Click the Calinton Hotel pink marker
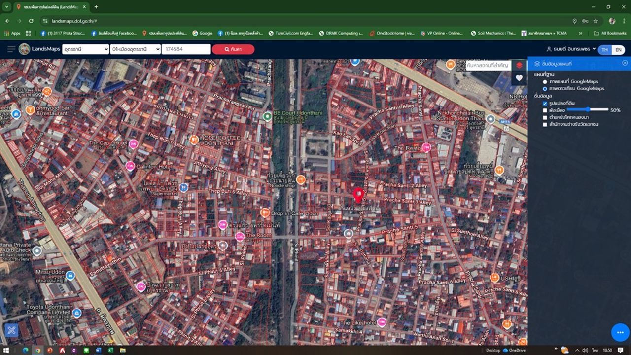Viewport: 631px width, 355px height. (130, 166)
